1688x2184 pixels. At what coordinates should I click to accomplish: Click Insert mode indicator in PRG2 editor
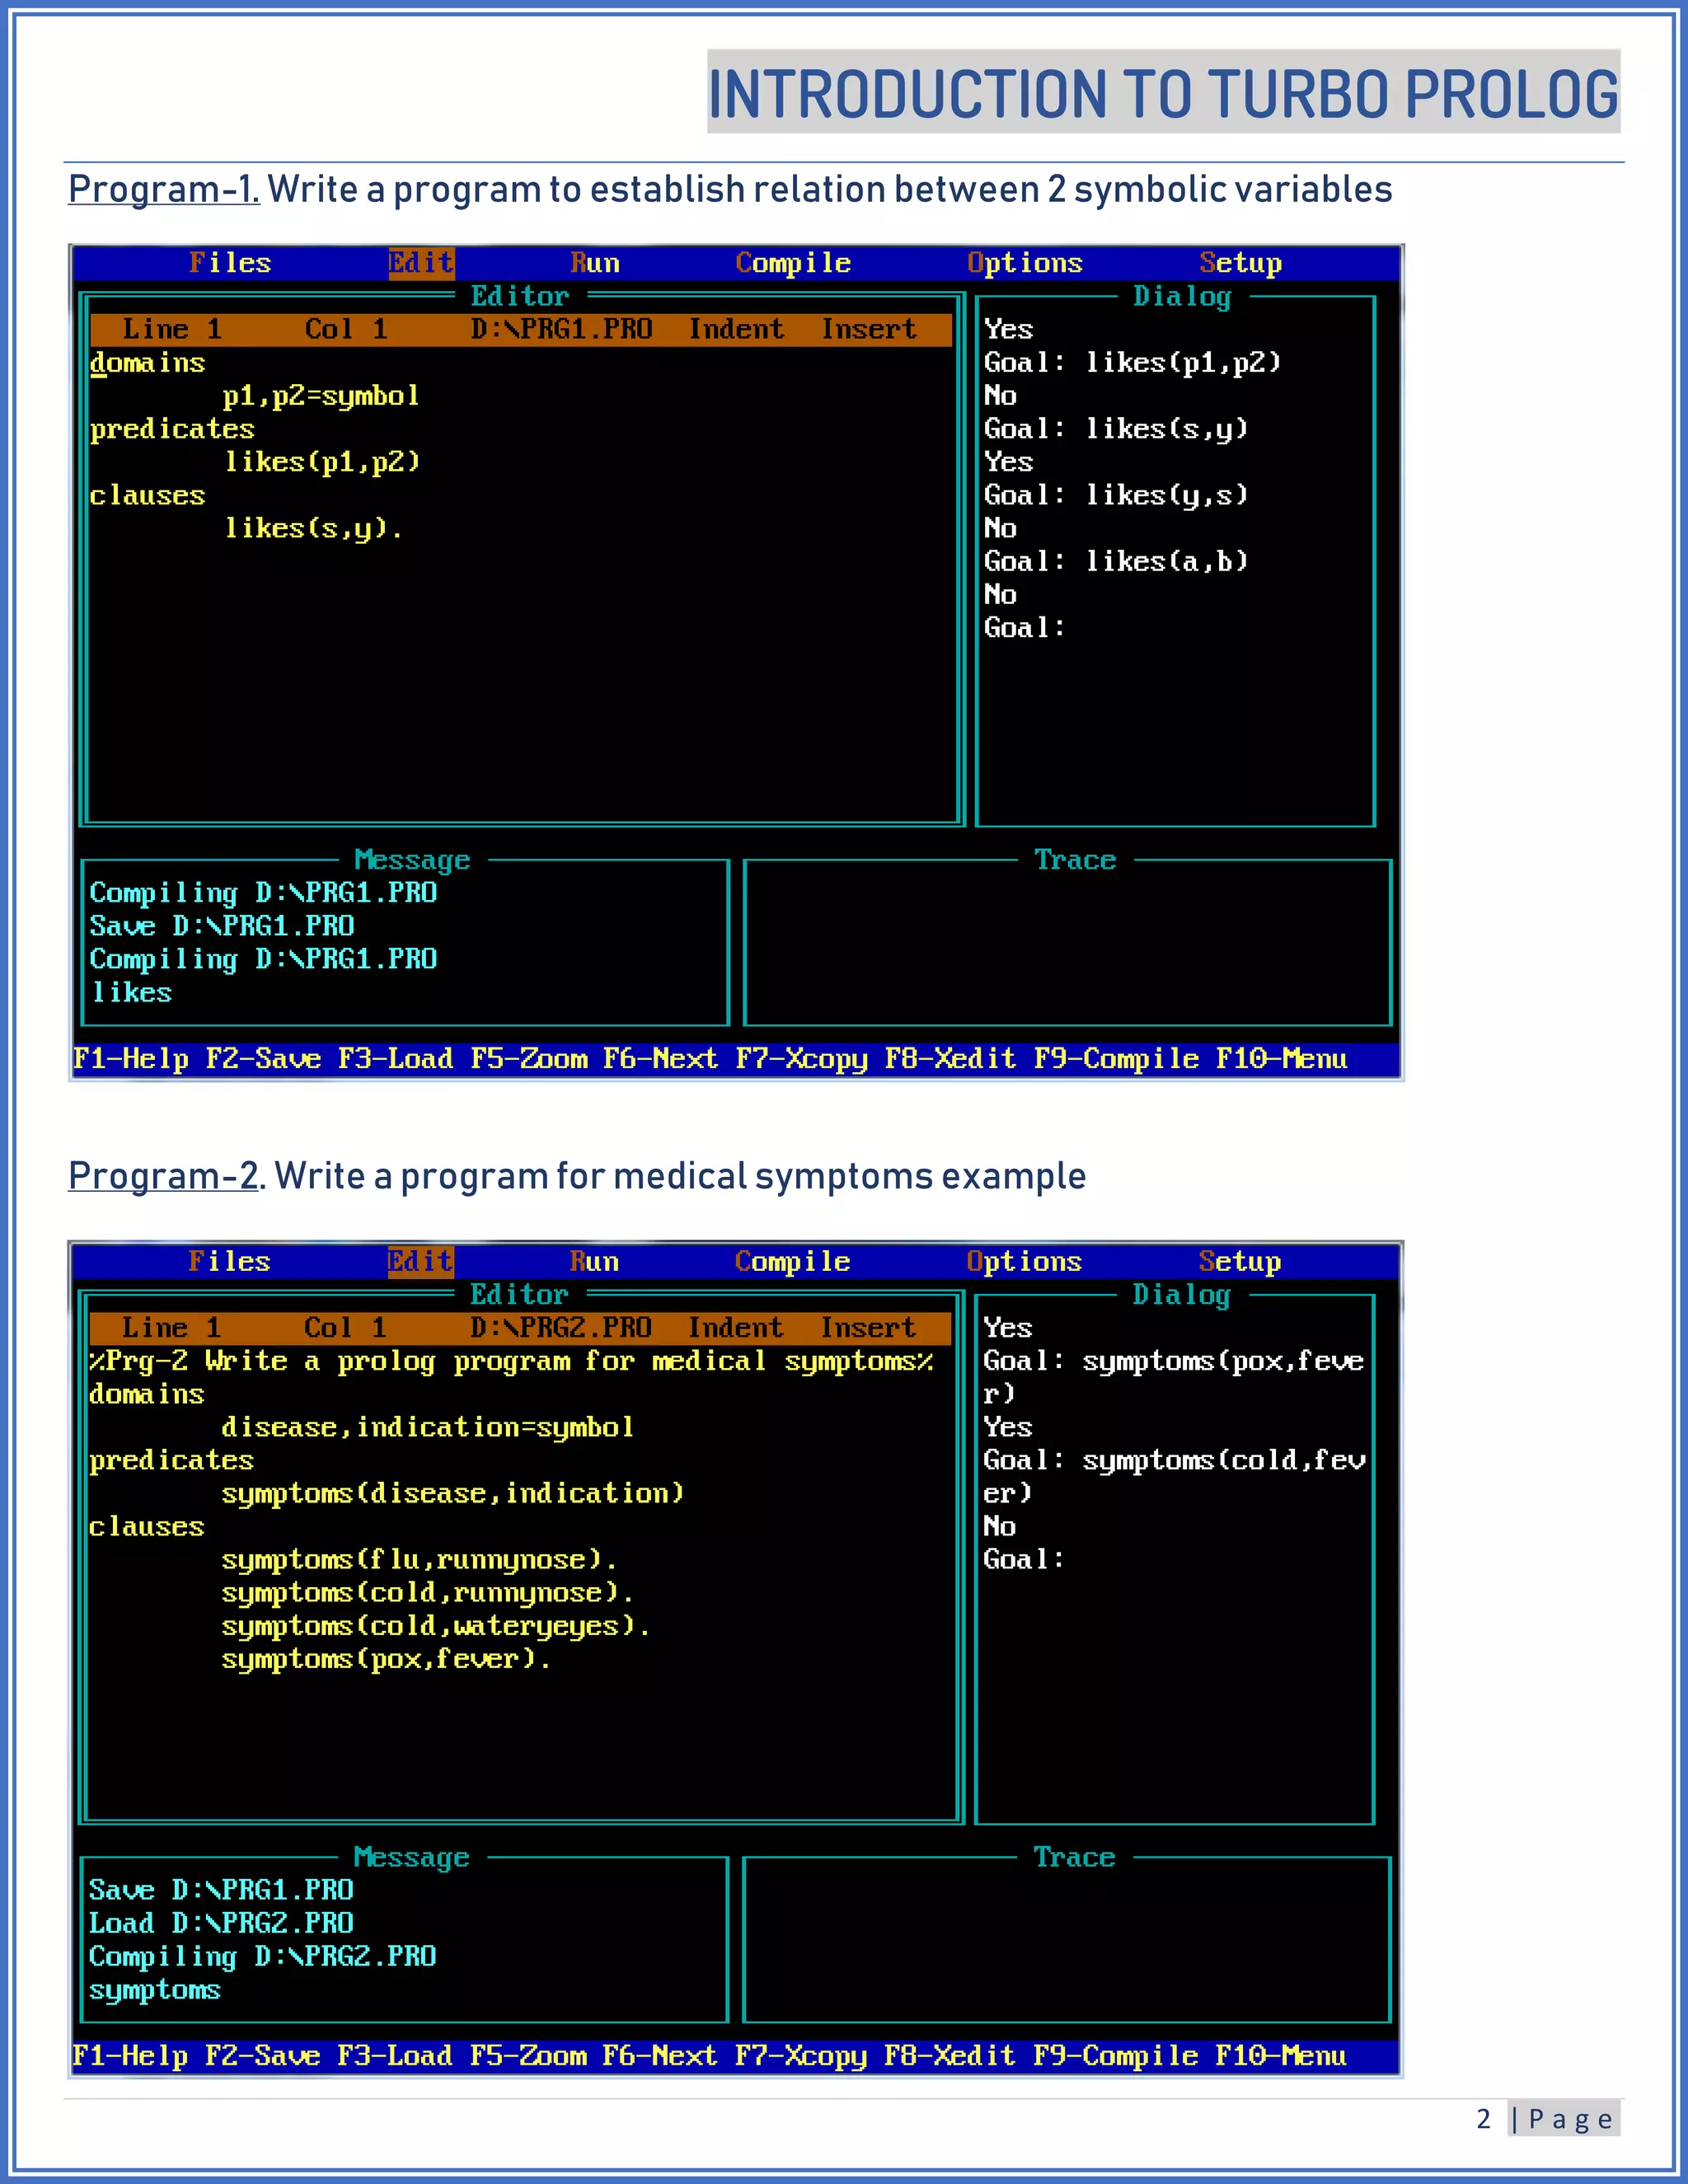click(868, 1327)
